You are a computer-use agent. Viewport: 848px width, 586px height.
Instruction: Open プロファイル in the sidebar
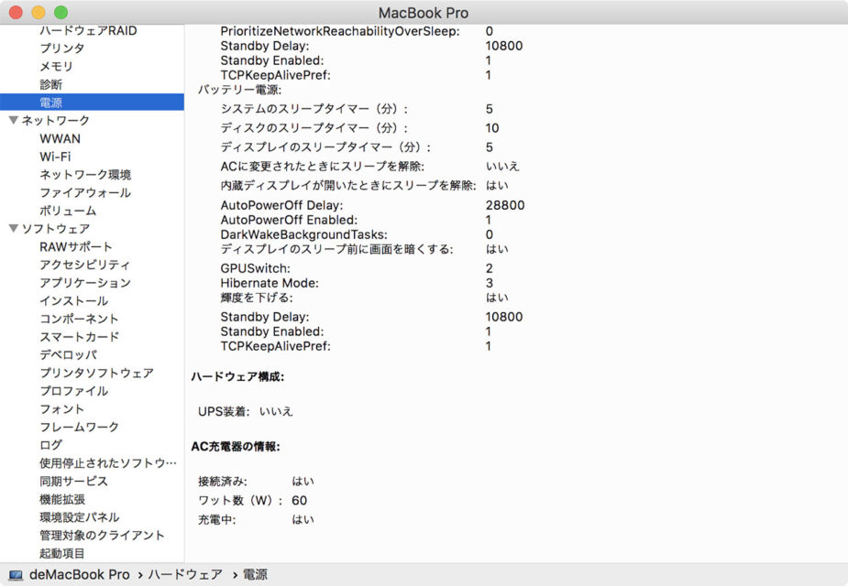click(x=73, y=390)
